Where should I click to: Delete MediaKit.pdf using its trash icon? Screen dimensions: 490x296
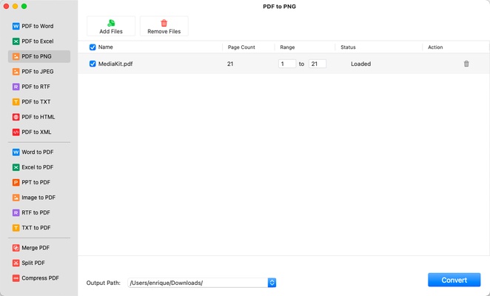(x=466, y=64)
